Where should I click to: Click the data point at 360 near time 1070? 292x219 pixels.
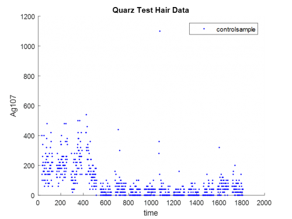pos(159,141)
